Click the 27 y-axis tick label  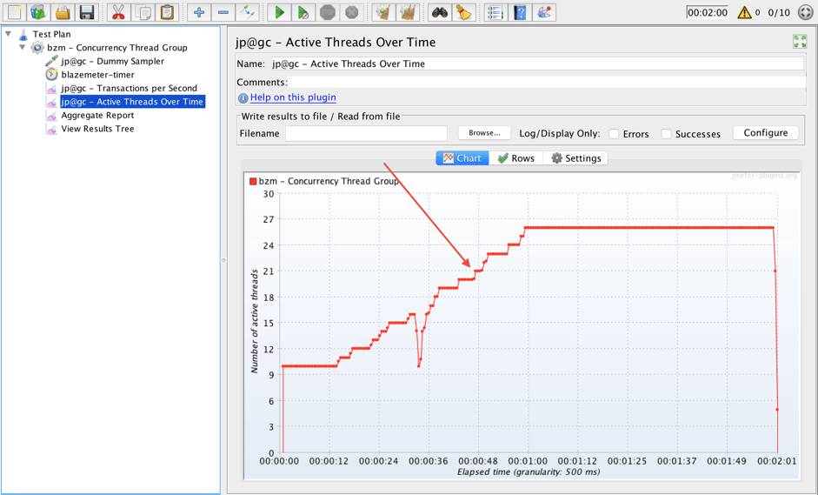point(268,219)
